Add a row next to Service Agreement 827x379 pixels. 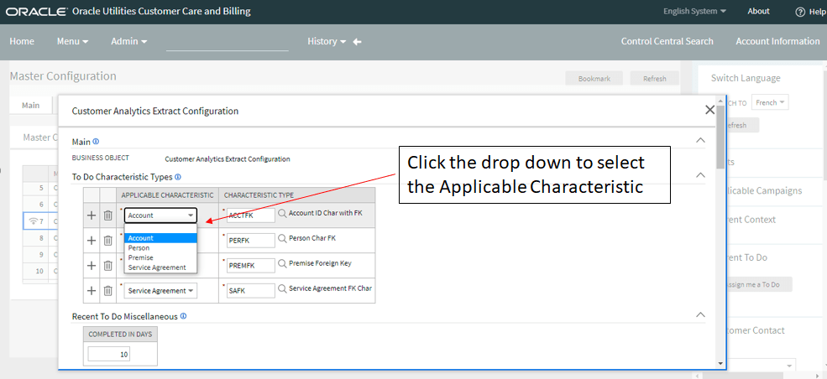coord(92,291)
